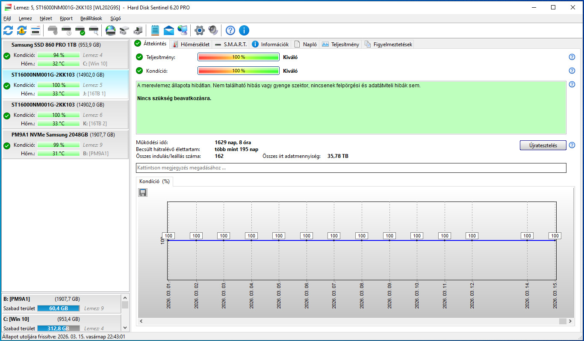Viewport: 584px width, 341px height.
Task: Click the disk with magnifier surface test icon
Action: [94, 30]
